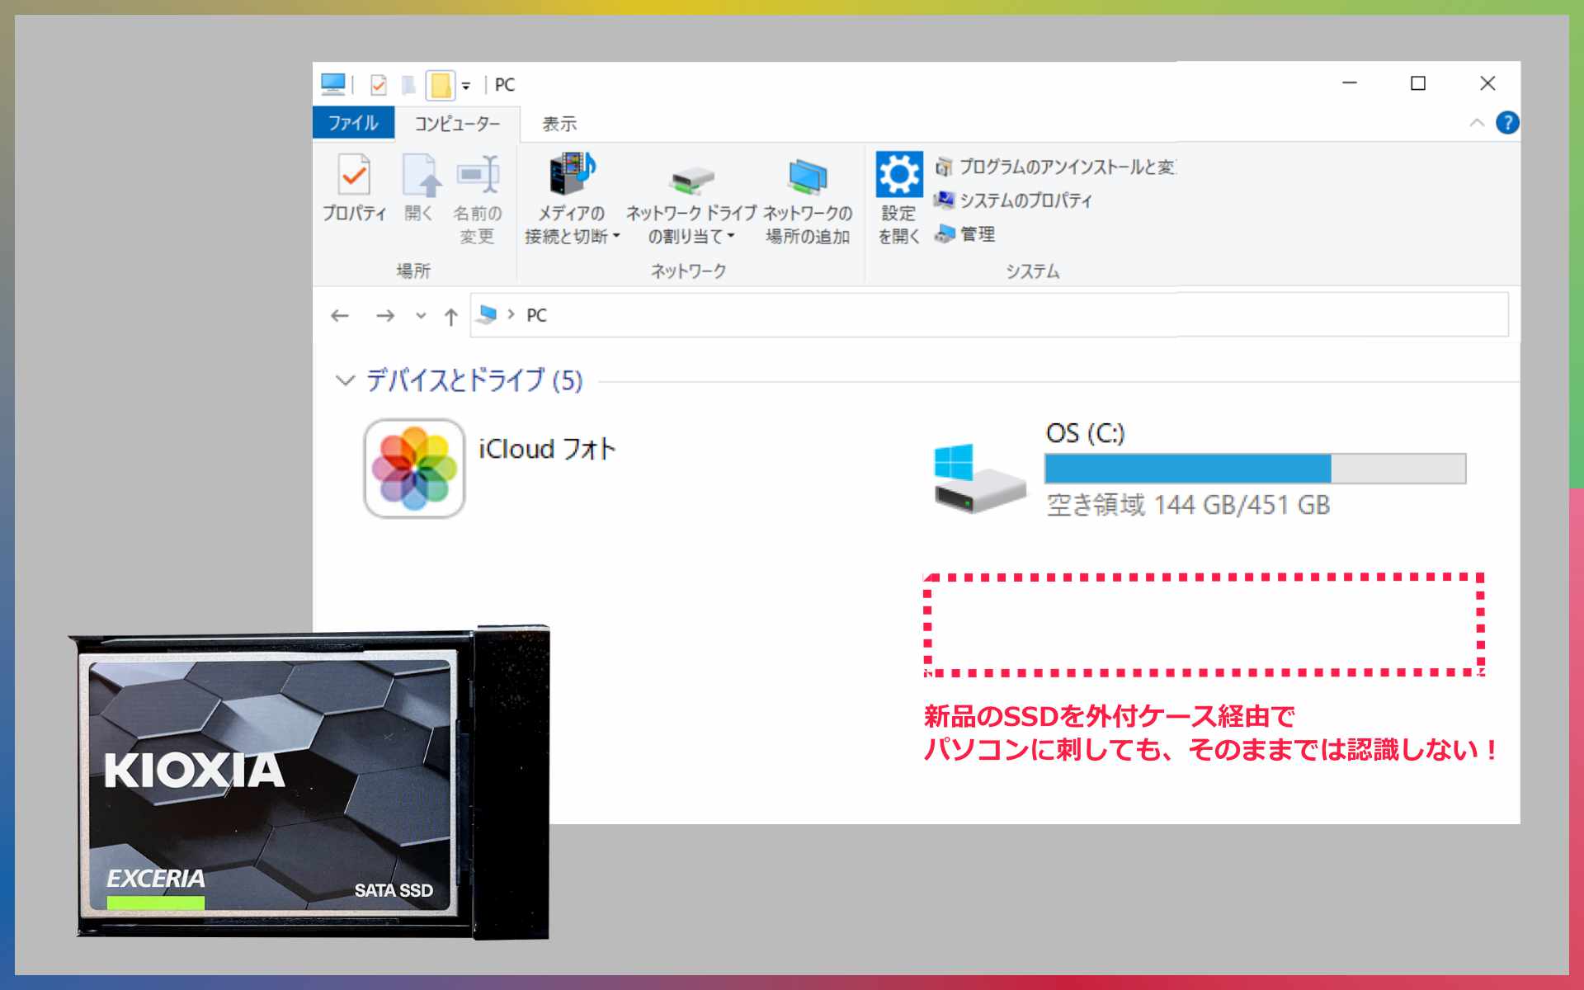Click the quick access new folder icon
Image resolution: width=1584 pixels, height=990 pixels.
441,84
